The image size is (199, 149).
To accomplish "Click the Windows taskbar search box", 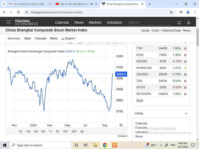I will click(x=40, y=145).
